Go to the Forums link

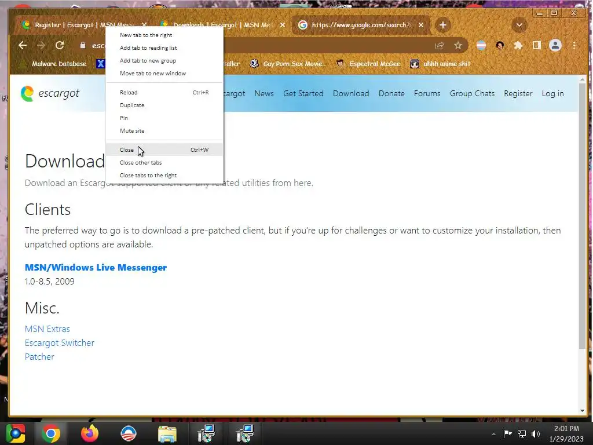tap(427, 93)
